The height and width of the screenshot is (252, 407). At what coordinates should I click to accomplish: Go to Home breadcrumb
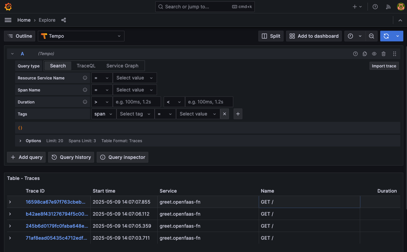[24, 20]
